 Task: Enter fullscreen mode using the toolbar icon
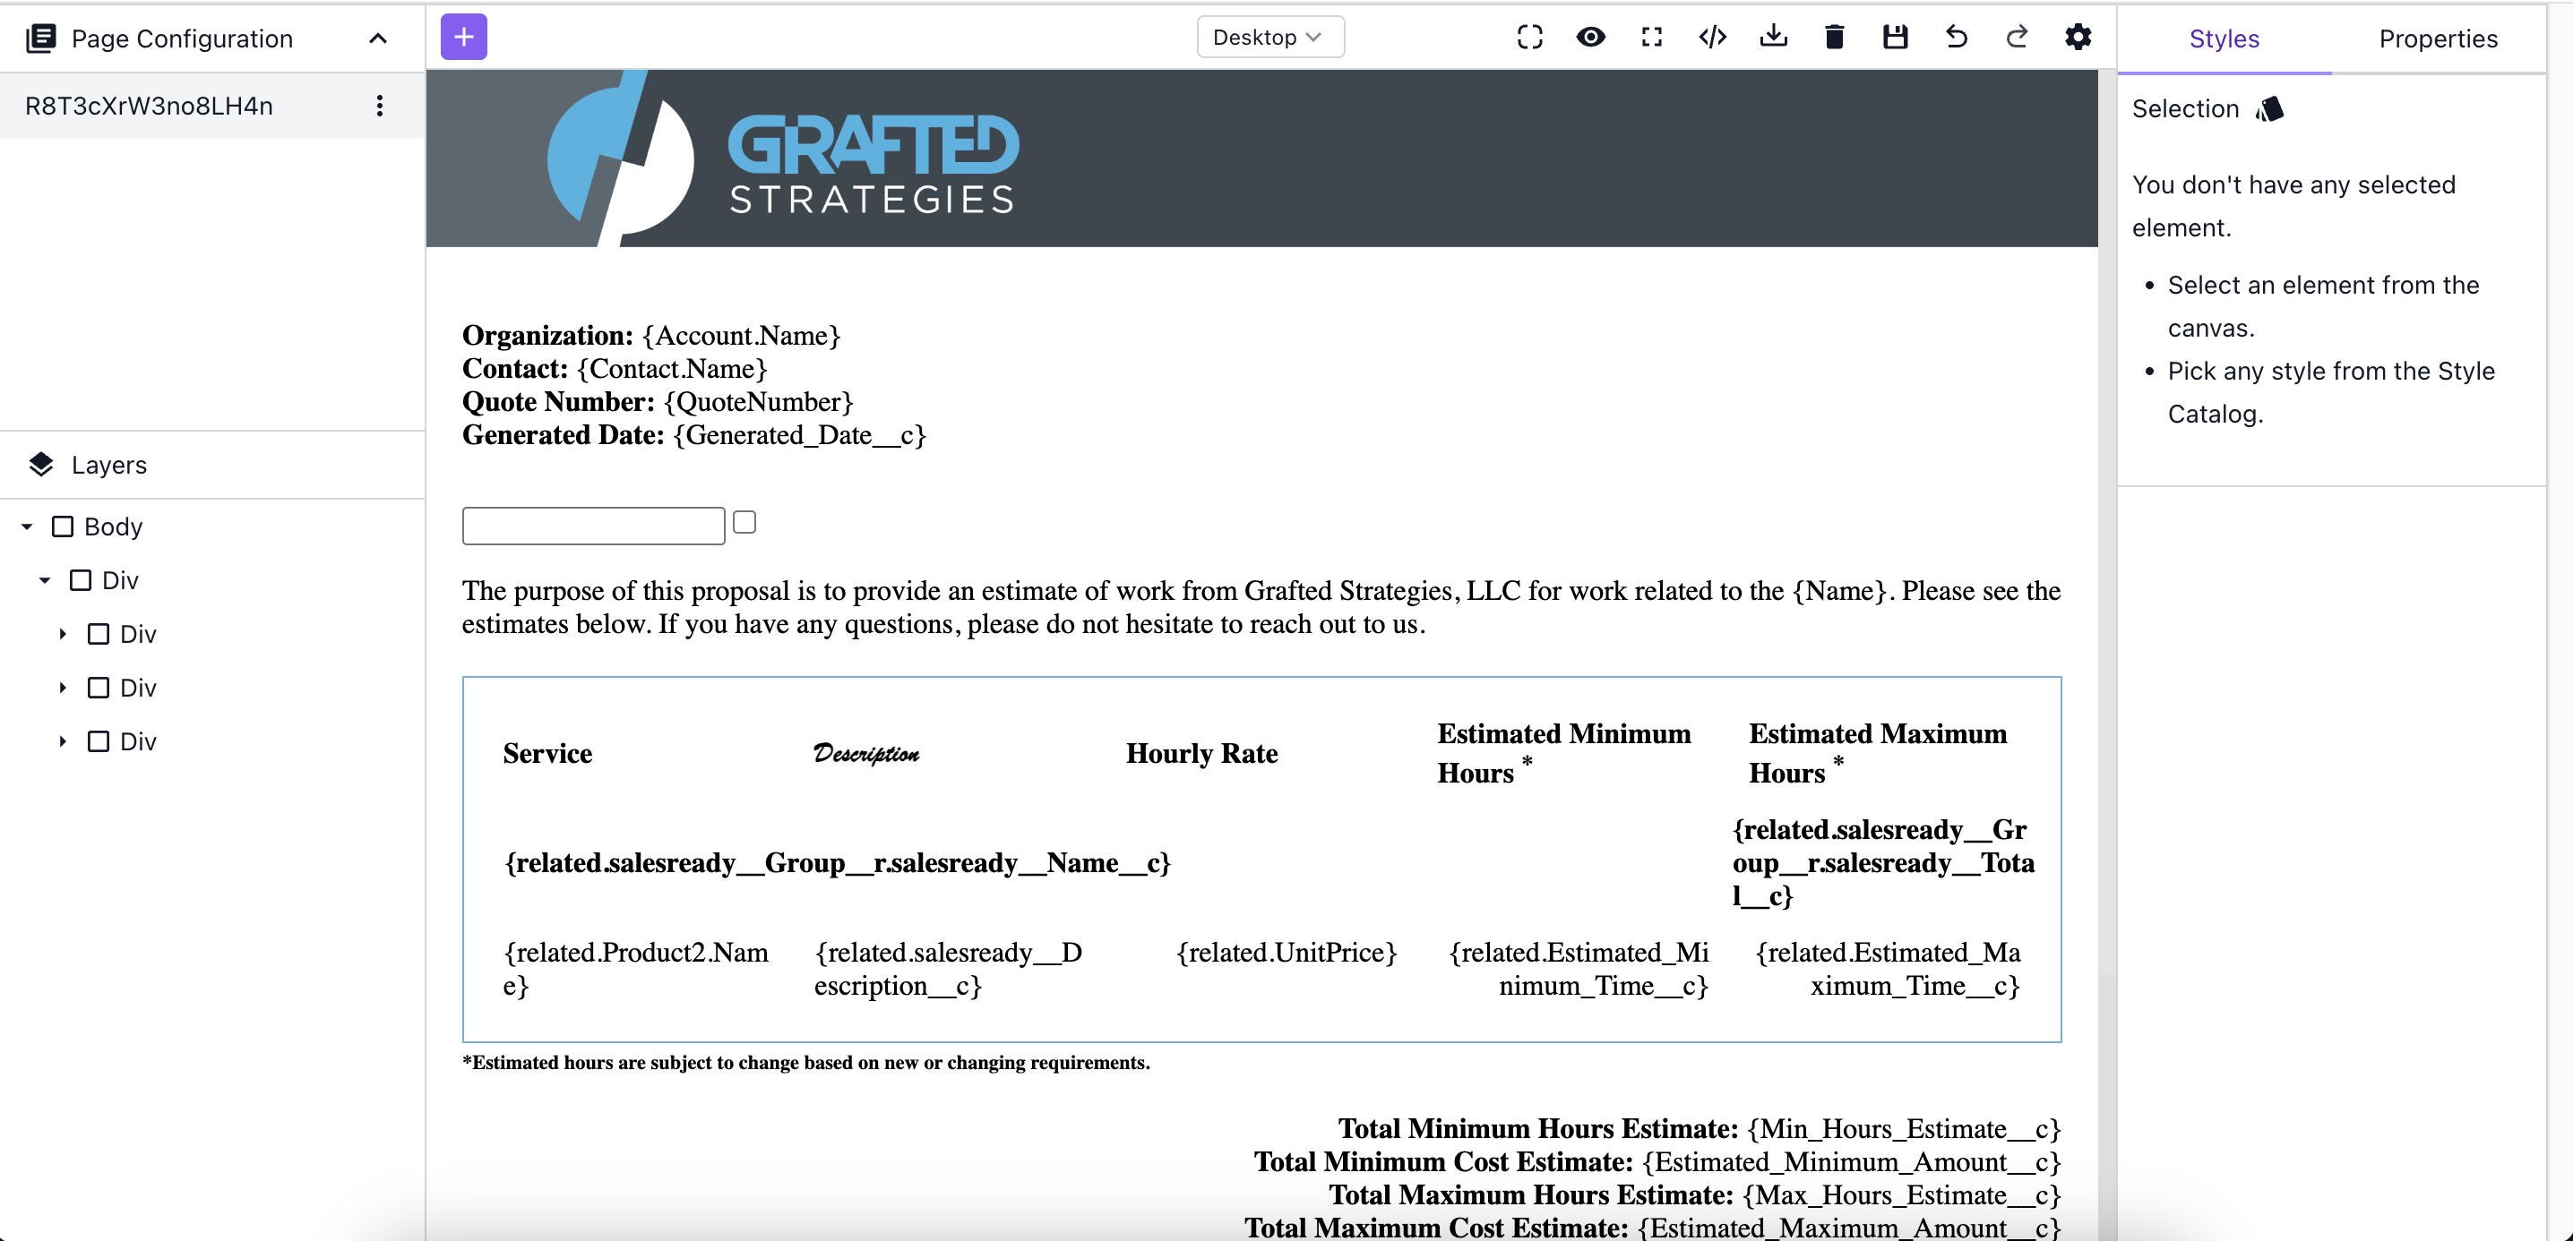click(1651, 37)
